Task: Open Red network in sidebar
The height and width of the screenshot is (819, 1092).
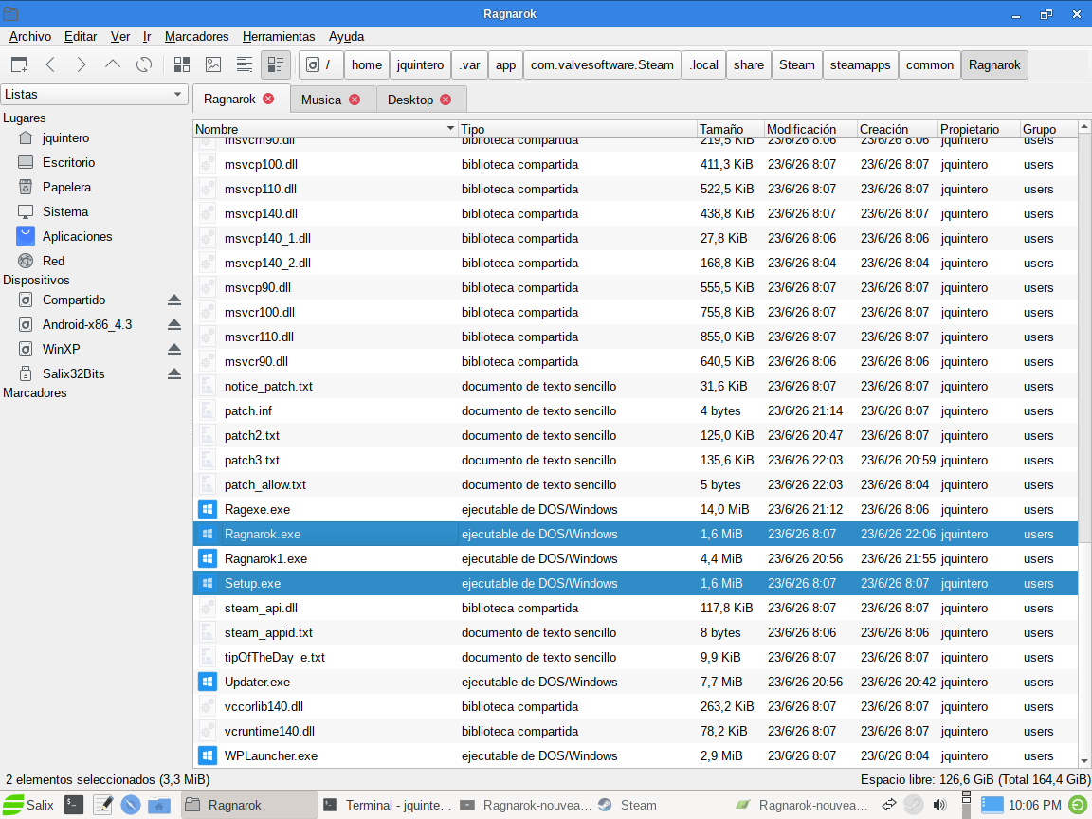Action: [x=53, y=262]
